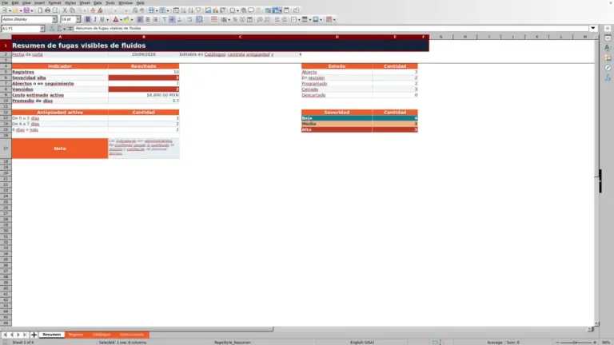Viewport: 614px width, 345px height.
Task: Open the Data menu
Action: (98, 2)
